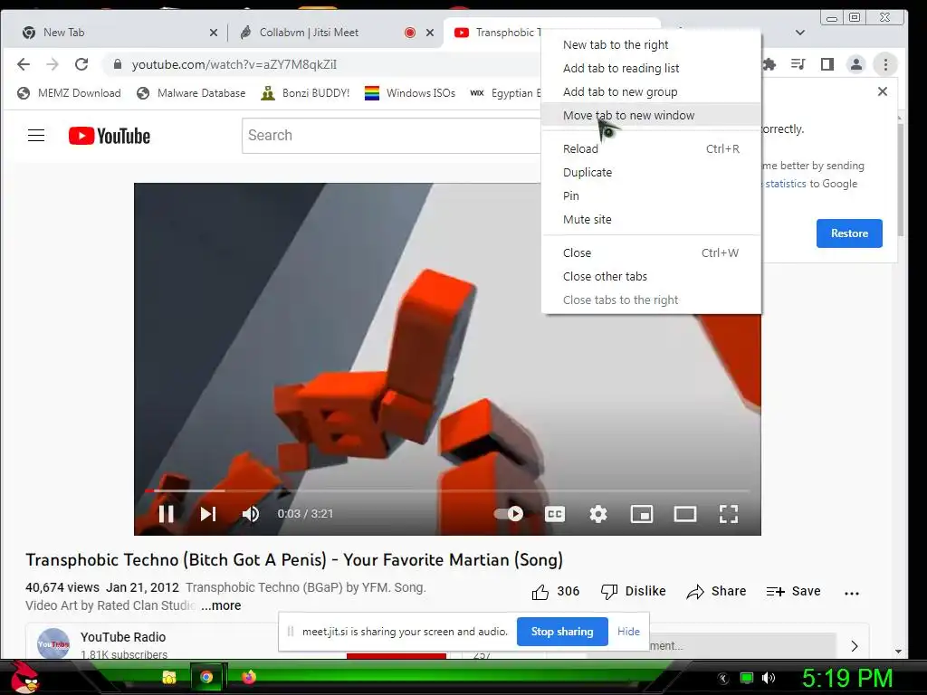Choose New tab to the right
This screenshot has height=695, width=927.
[651, 45]
